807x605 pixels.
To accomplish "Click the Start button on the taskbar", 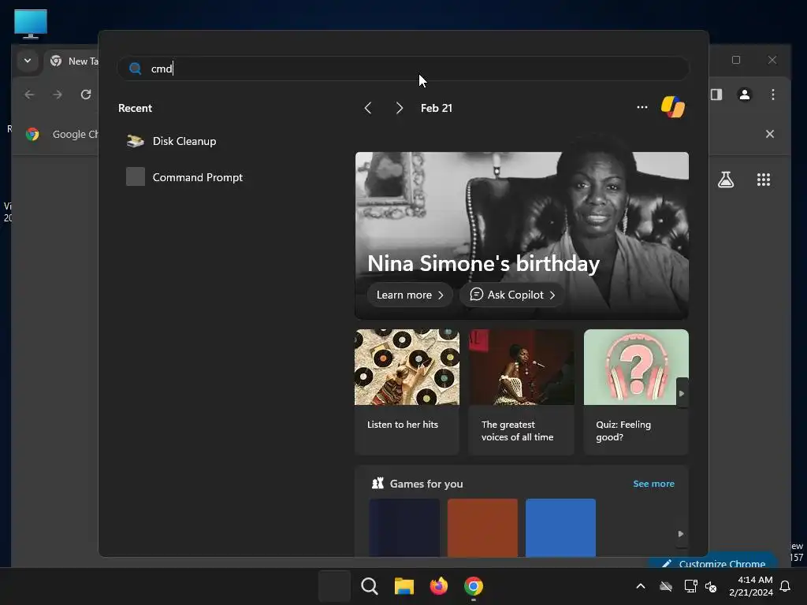I will pyautogui.click(x=334, y=586).
